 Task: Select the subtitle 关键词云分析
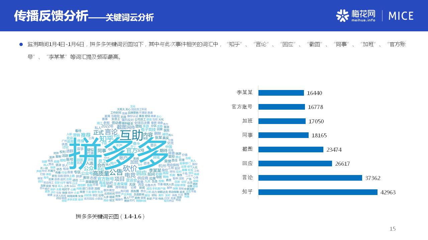click(x=130, y=17)
